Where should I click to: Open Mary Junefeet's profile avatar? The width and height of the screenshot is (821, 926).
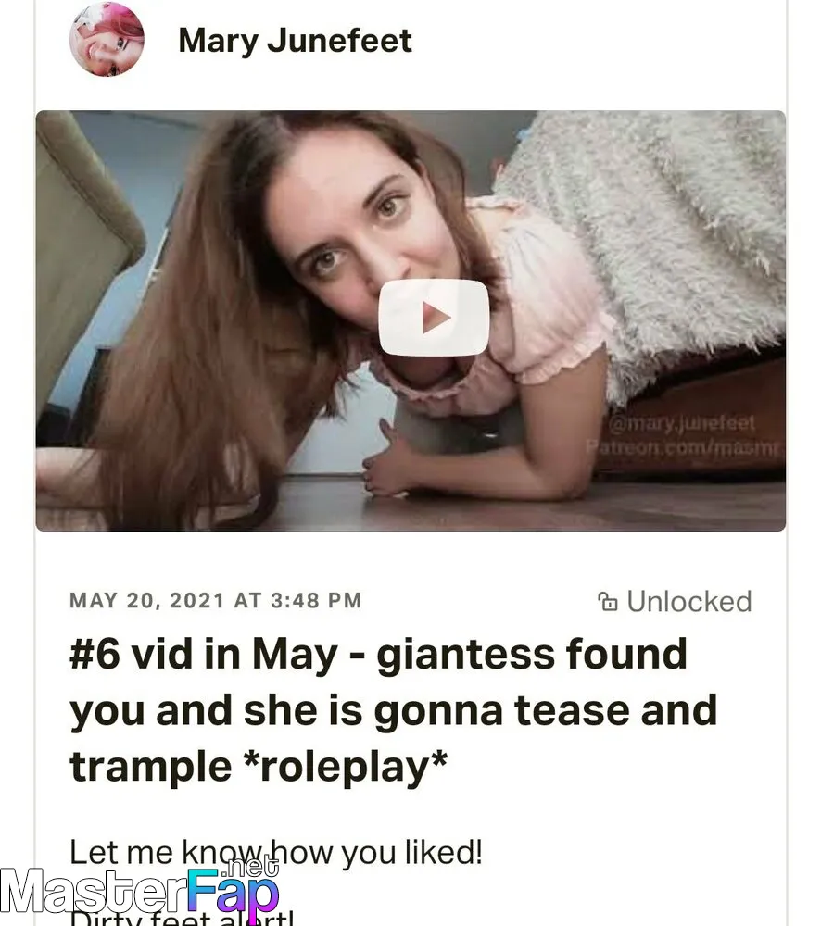point(107,40)
